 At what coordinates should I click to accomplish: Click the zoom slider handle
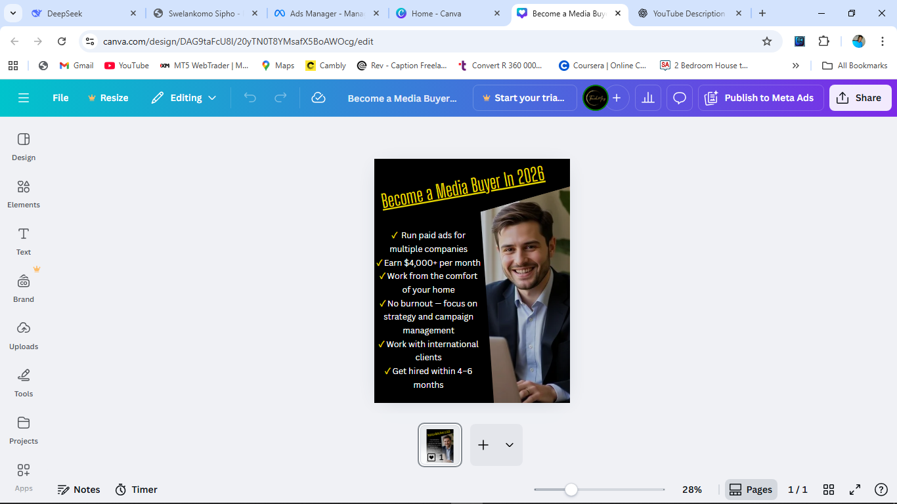tap(571, 490)
